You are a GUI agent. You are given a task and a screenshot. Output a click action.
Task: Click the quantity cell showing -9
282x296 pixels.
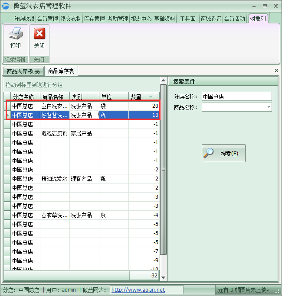[144, 260]
